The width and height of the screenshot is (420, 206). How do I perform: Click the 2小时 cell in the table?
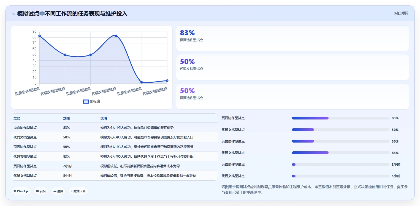[x=67, y=166]
